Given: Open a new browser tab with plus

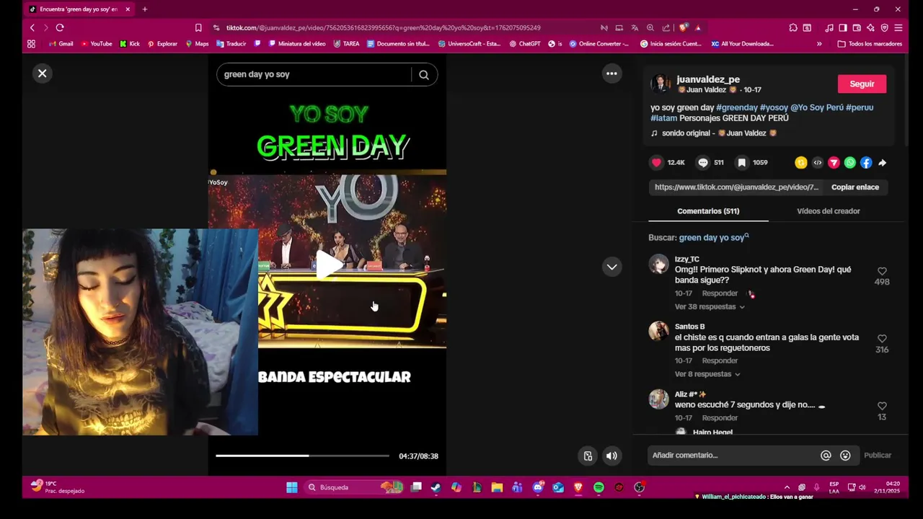Looking at the screenshot, I should point(145,9).
